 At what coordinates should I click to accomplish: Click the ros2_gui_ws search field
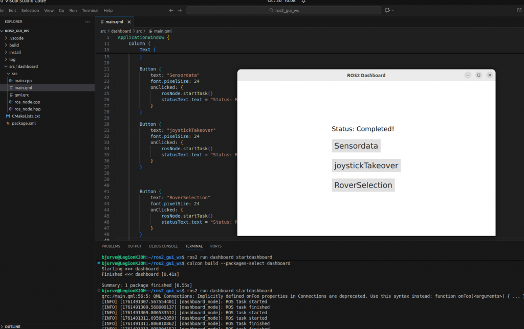point(283,10)
